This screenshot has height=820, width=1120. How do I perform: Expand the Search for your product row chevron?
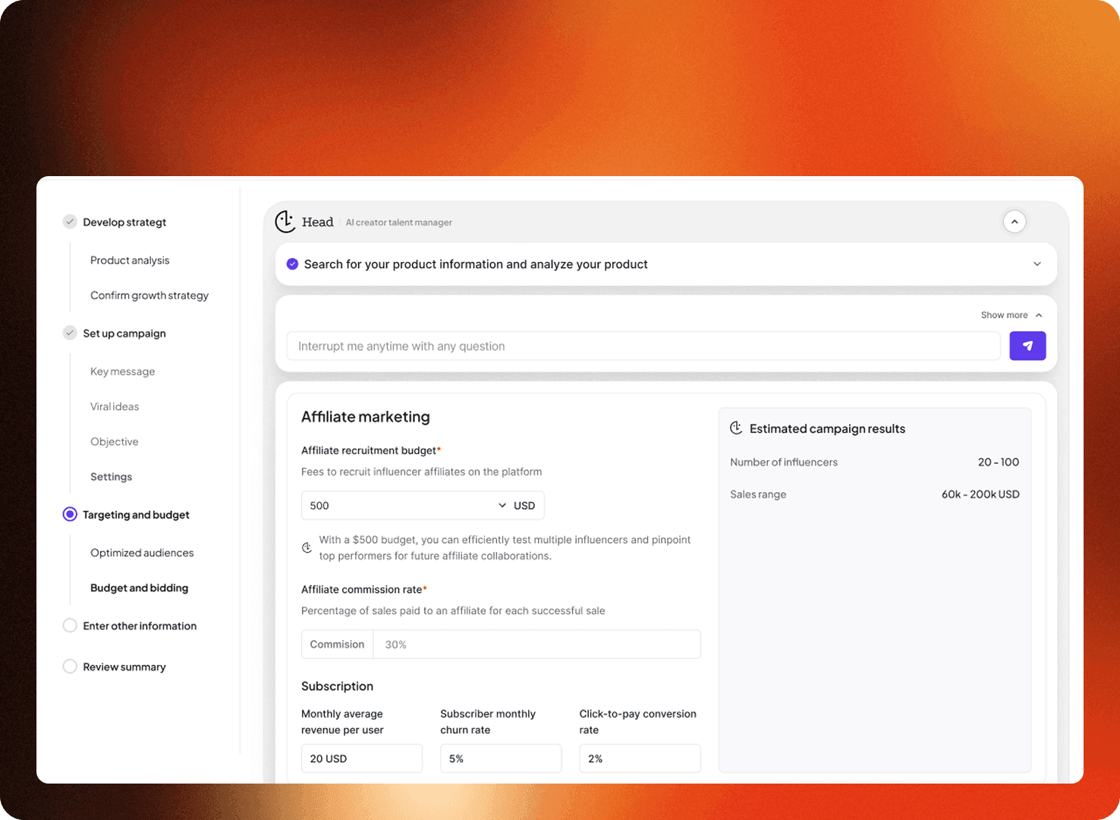1037,264
